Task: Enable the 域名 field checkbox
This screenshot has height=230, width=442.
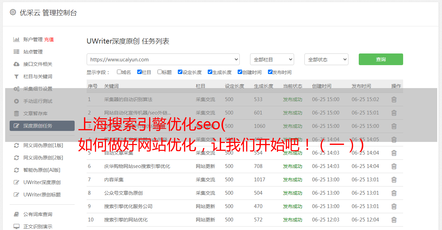Action: click(x=119, y=72)
